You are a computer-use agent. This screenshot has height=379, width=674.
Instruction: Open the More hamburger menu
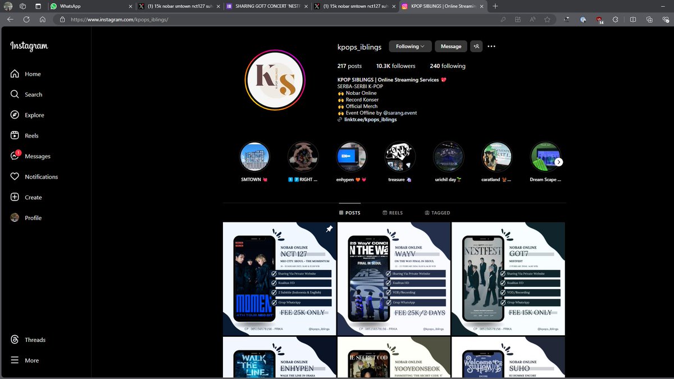25,360
